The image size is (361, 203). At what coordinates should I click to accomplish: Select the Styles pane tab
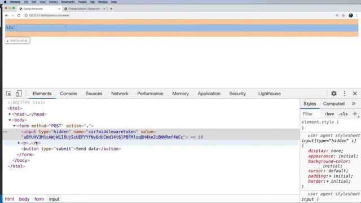click(x=310, y=104)
